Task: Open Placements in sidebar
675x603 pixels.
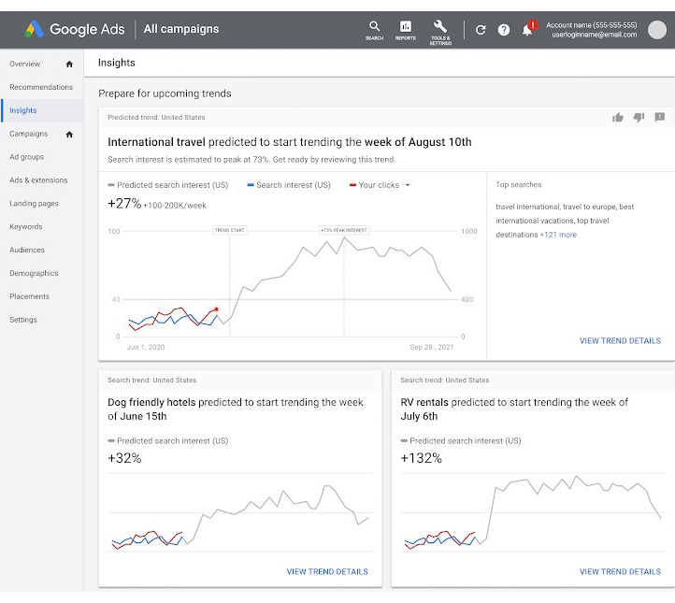Action: point(29,296)
